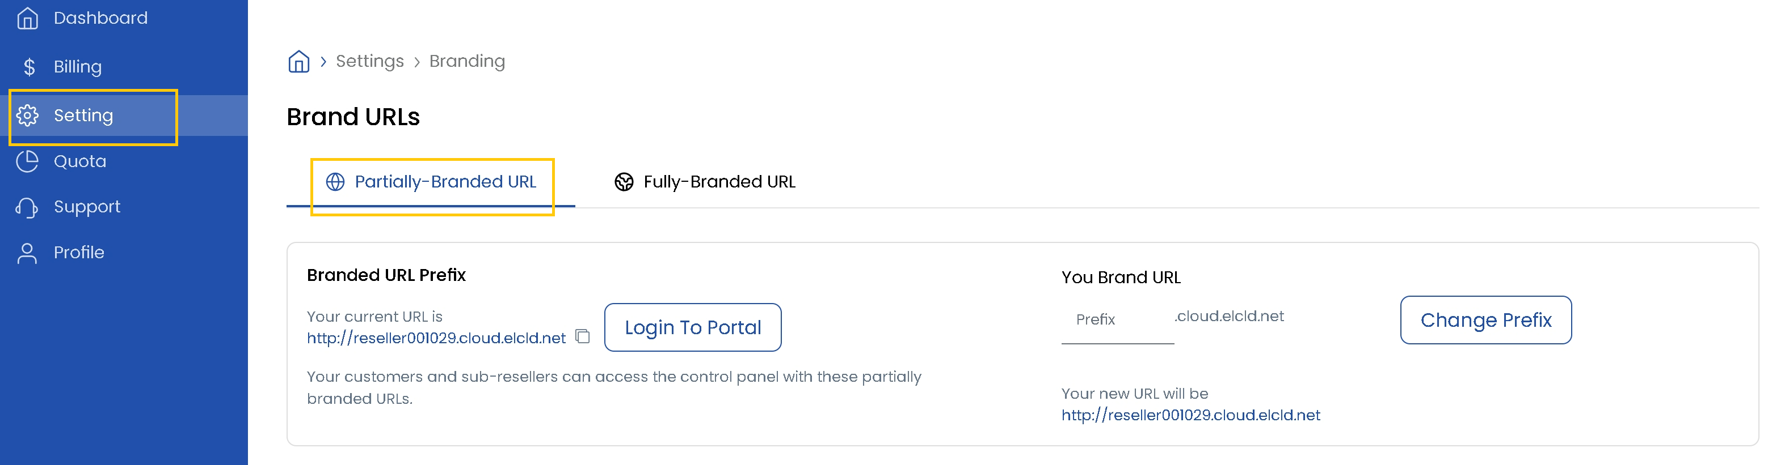Screen dimensions: 1789x465
Task: Open the Settings breadcrumb link
Action: 369,61
